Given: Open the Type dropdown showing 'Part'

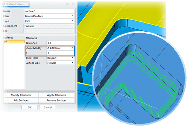Looking at the screenshot, I should [x=49, y=21].
